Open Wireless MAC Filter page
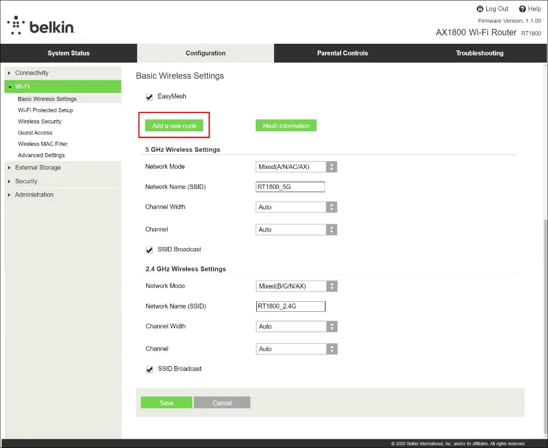This screenshot has height=448, width=548. [x=43, y=144]
